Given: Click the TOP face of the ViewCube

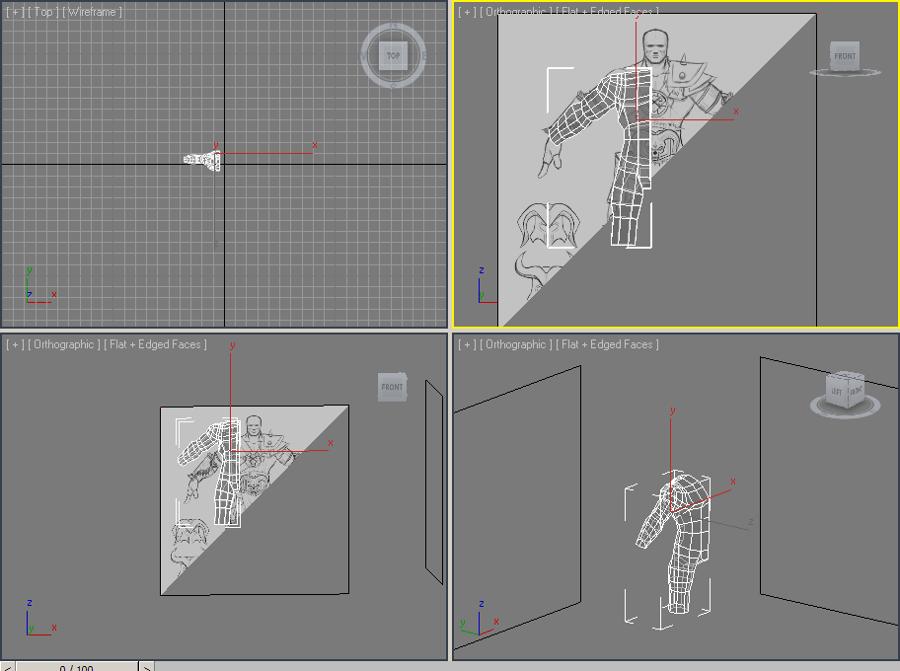Looking at the screenshot, I should [393, 55].
